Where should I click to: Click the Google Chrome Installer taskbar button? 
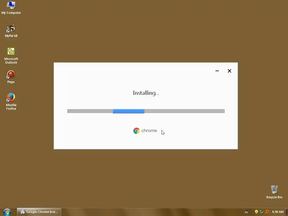tap(39, 212)
